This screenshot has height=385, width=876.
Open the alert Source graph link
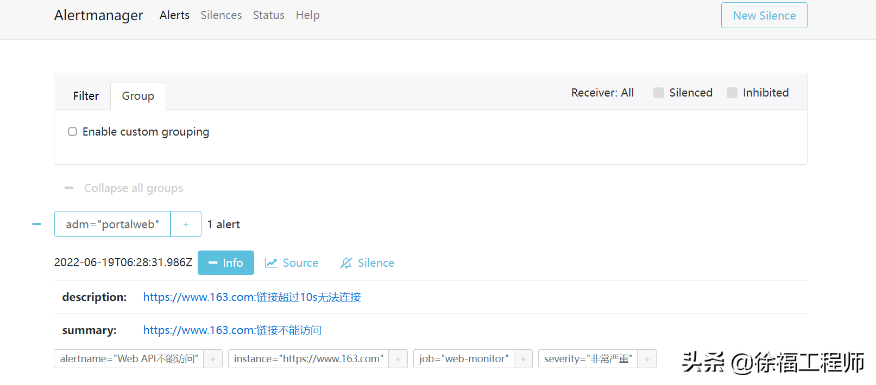point(292,263)
